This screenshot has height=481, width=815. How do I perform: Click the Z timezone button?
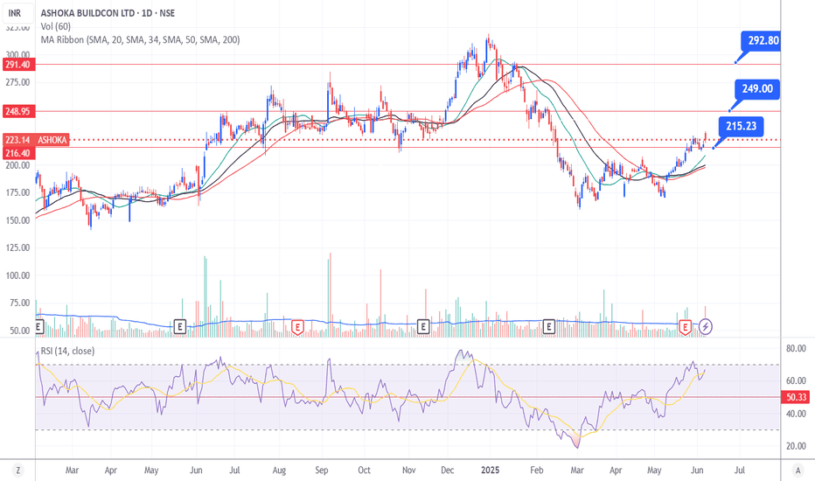[18, 471]
